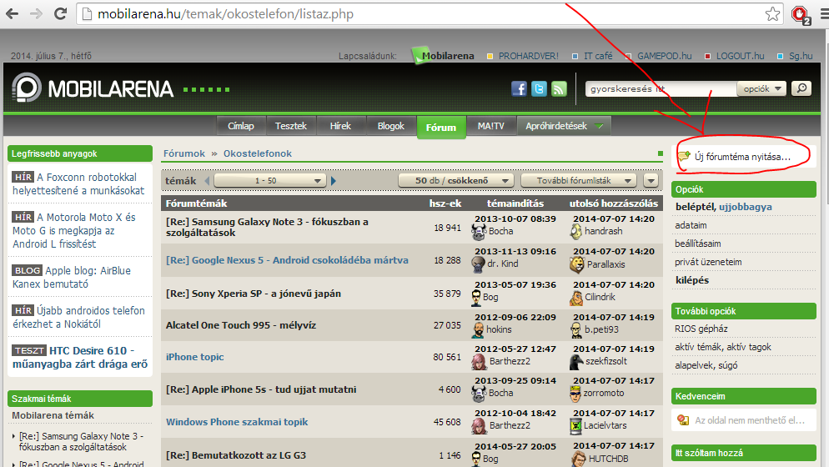
Task: Click Cilindrik avatar icon
Action: tap(575, 297)
